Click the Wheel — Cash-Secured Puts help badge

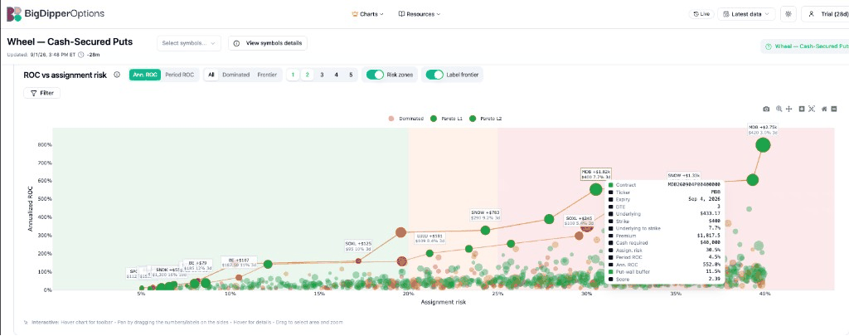804,46
